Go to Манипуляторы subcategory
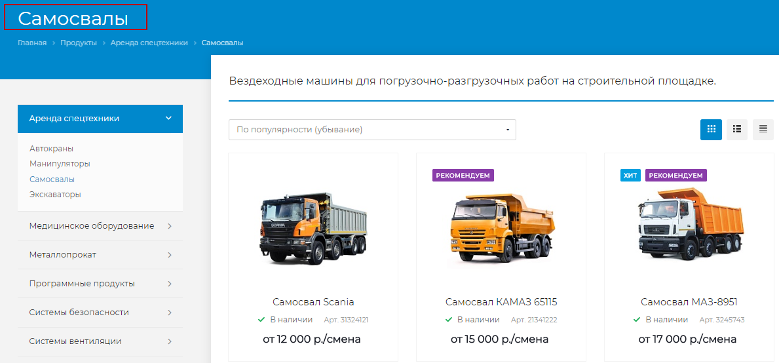 pyautogui.click(x=60, y=163)
